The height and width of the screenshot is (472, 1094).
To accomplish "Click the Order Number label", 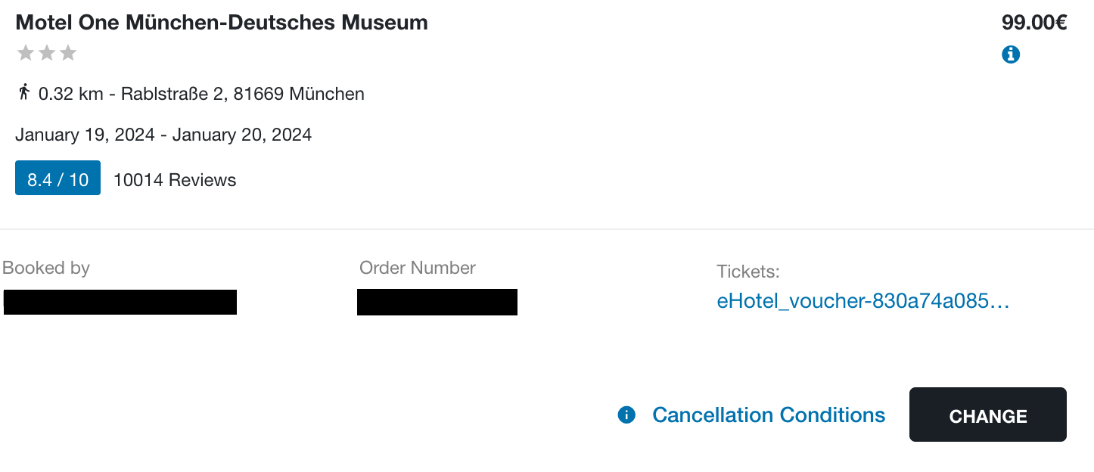I will 418,268.
